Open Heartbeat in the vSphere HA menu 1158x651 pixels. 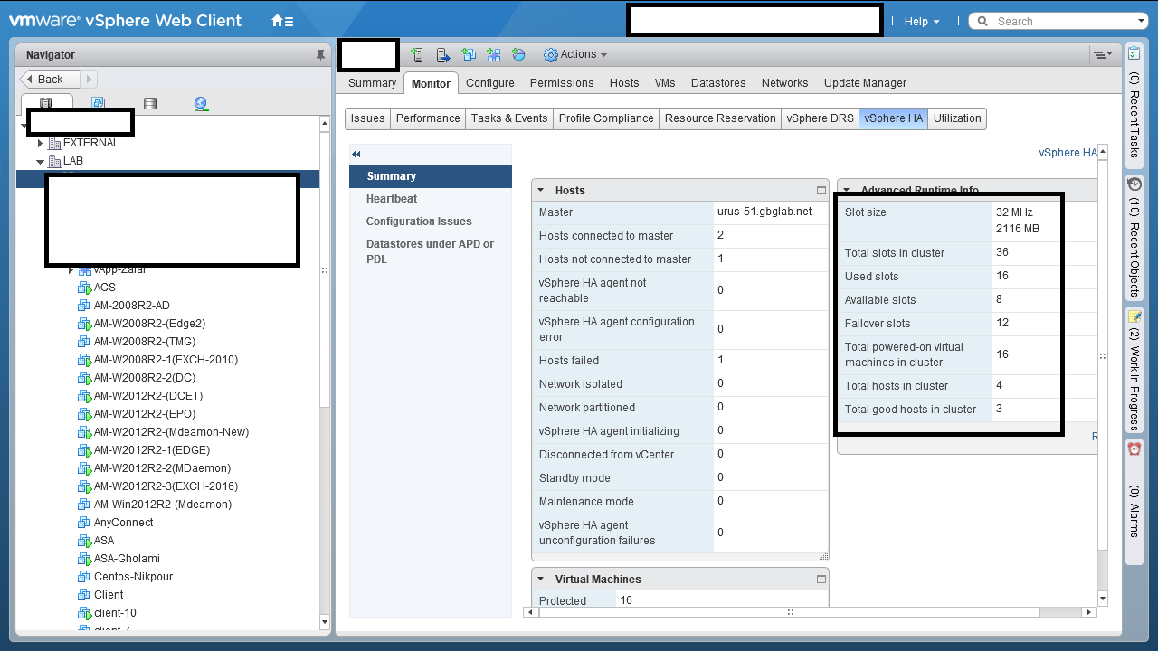[x=392, y=199]
